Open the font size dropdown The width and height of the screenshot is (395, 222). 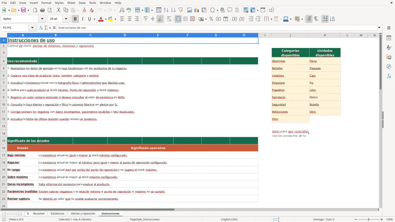[x=66, y=19]
